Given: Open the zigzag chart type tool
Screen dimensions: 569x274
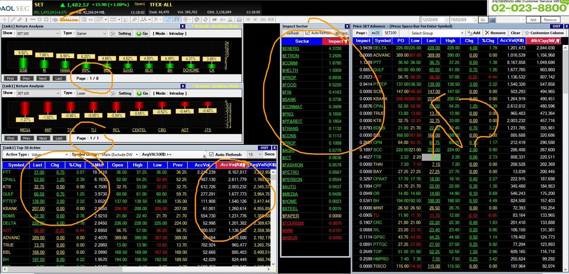Looking at the screenshot, I should point(143,19).
